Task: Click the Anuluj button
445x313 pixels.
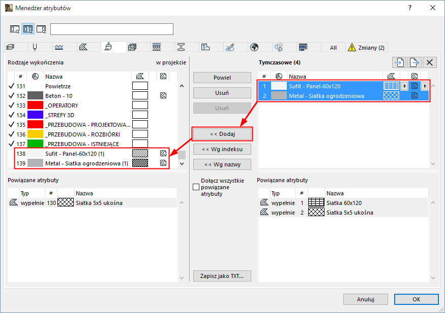Action: [366, 299]
